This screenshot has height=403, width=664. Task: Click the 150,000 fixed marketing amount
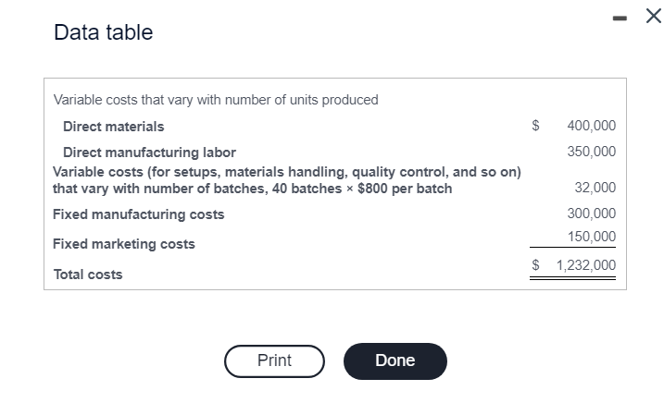coord(591,237)
